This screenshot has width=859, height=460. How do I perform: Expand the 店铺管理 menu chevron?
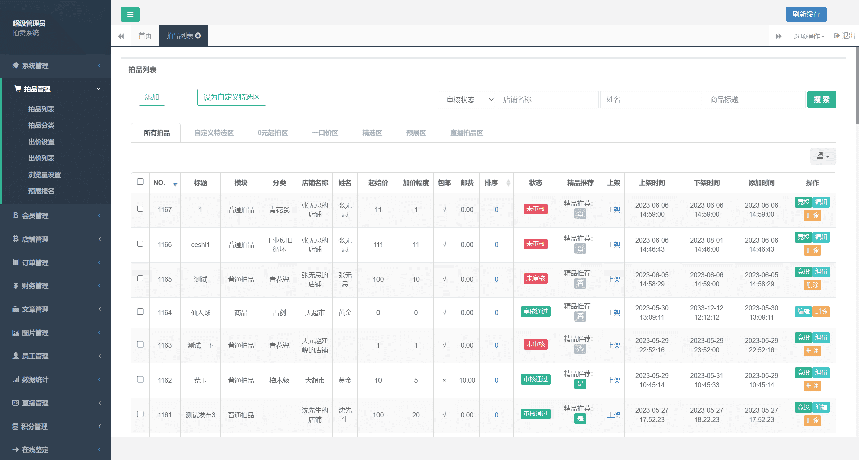tap(100, 239)
